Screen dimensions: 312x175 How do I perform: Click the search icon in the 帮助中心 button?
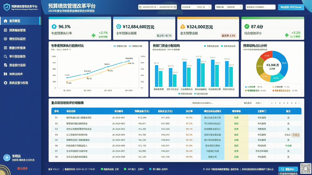point(283,169)
